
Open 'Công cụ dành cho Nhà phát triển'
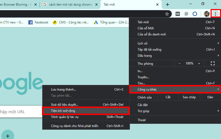pyautogui.click(x=86, y=126)
